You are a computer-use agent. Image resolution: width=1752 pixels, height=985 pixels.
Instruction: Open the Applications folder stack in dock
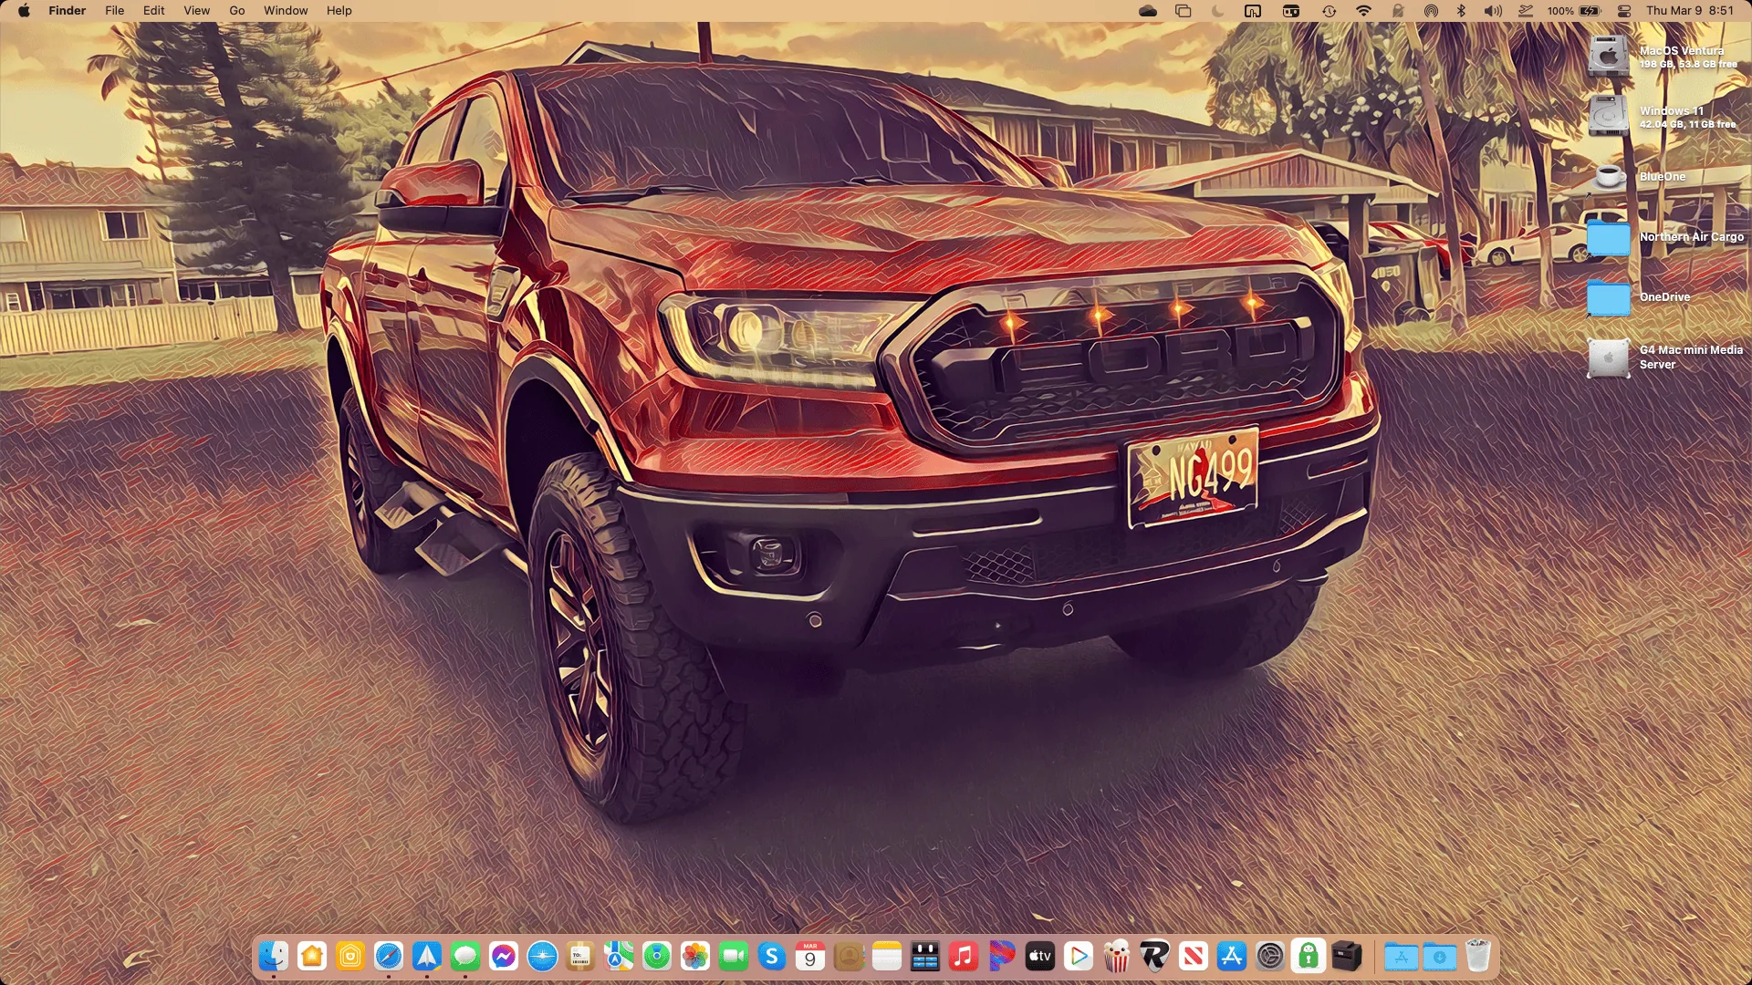pyautogui.click(x=1402, y=956)
